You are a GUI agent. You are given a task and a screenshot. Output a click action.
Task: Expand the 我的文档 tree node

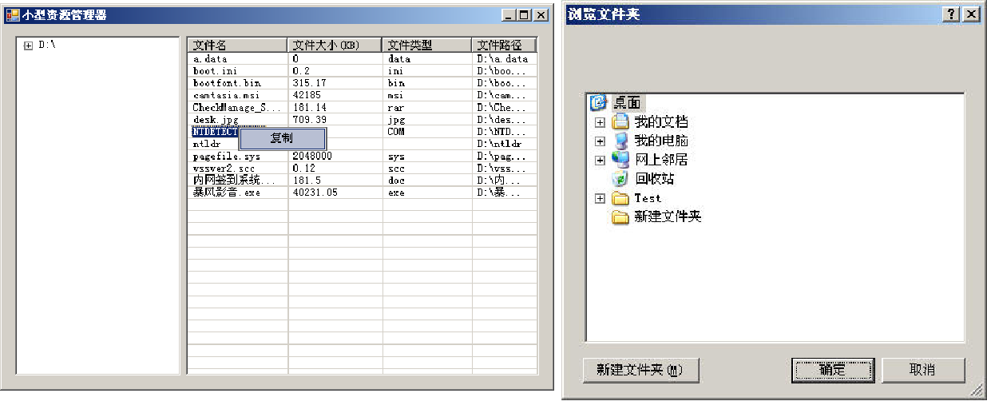(600, 122)
